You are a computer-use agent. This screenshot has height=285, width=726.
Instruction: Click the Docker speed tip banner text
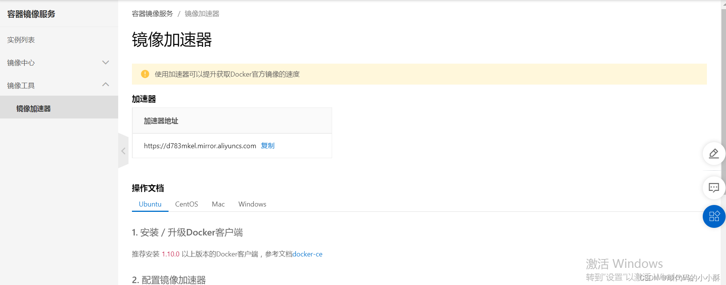[x=227, y=74]
